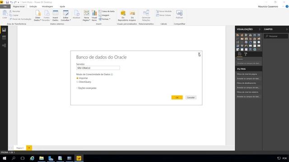Select the Importar connectivity mode
This screenshot has height=162, width=289.
[82, 78]
